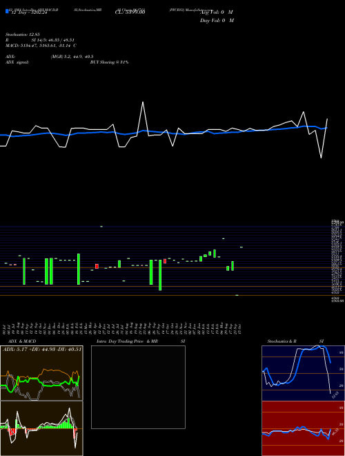345x456 pixels.
Task: Click the blue 12 Day SMA legend square
Action: click(x=8, y=11)
